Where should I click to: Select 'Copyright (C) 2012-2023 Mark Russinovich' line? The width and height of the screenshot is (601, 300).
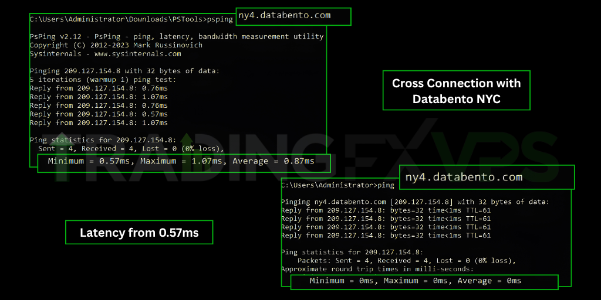click(116, 45)
